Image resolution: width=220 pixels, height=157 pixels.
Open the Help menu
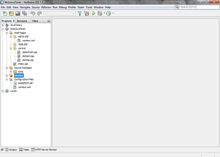pos(108,7)
